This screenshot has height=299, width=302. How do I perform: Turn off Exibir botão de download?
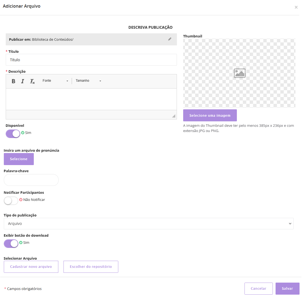11,244
